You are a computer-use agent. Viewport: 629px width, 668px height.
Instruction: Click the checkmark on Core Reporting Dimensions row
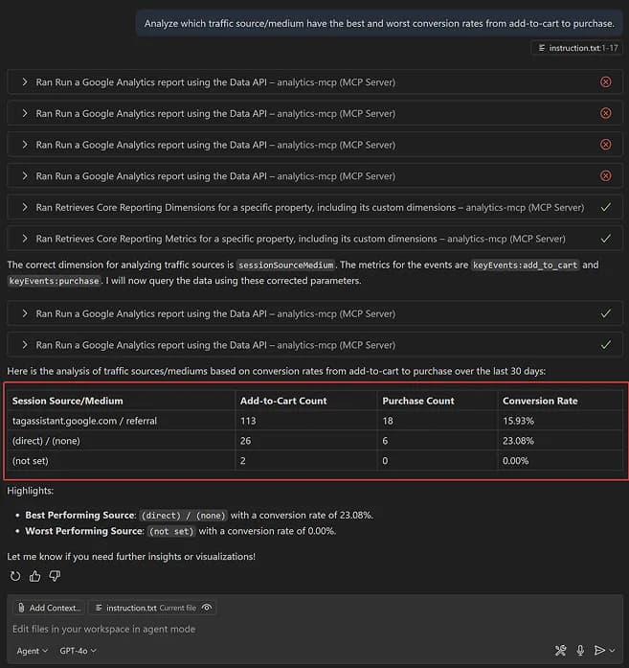[606, 207]
